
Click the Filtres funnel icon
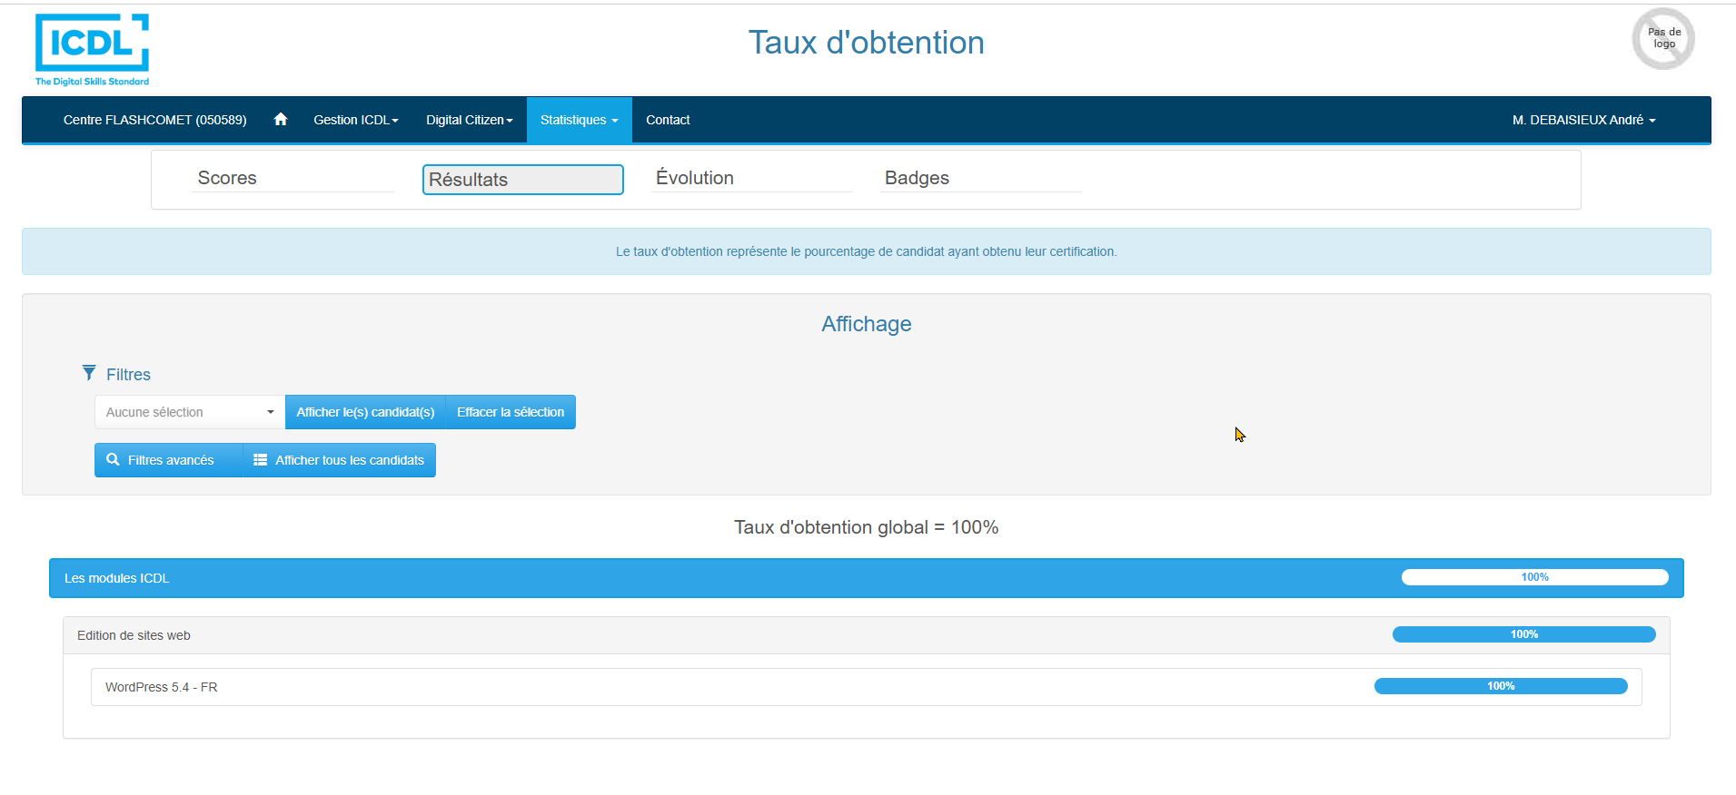click(x=89, y=373)
